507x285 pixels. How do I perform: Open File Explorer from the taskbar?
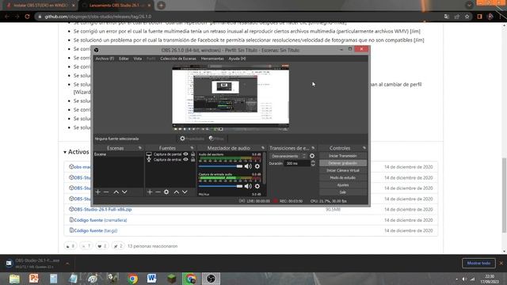point(14,279)
